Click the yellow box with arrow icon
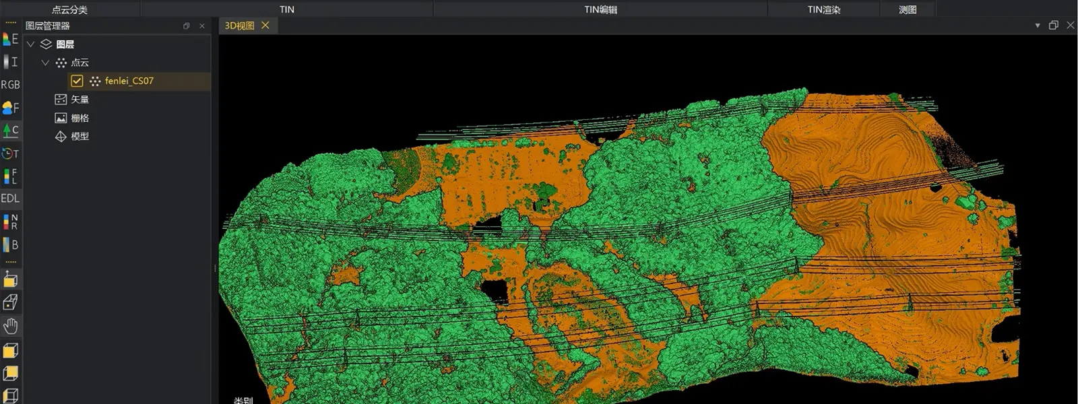This screenshot has width=1078, height=404. coord(10,279)
